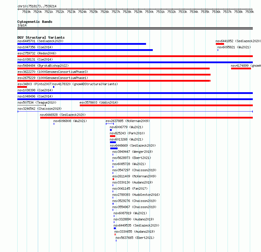Click the red bar under nsv6441852
Image resolution: width=261 pixels, height=252 pixels.
click(x=220, y=44)
